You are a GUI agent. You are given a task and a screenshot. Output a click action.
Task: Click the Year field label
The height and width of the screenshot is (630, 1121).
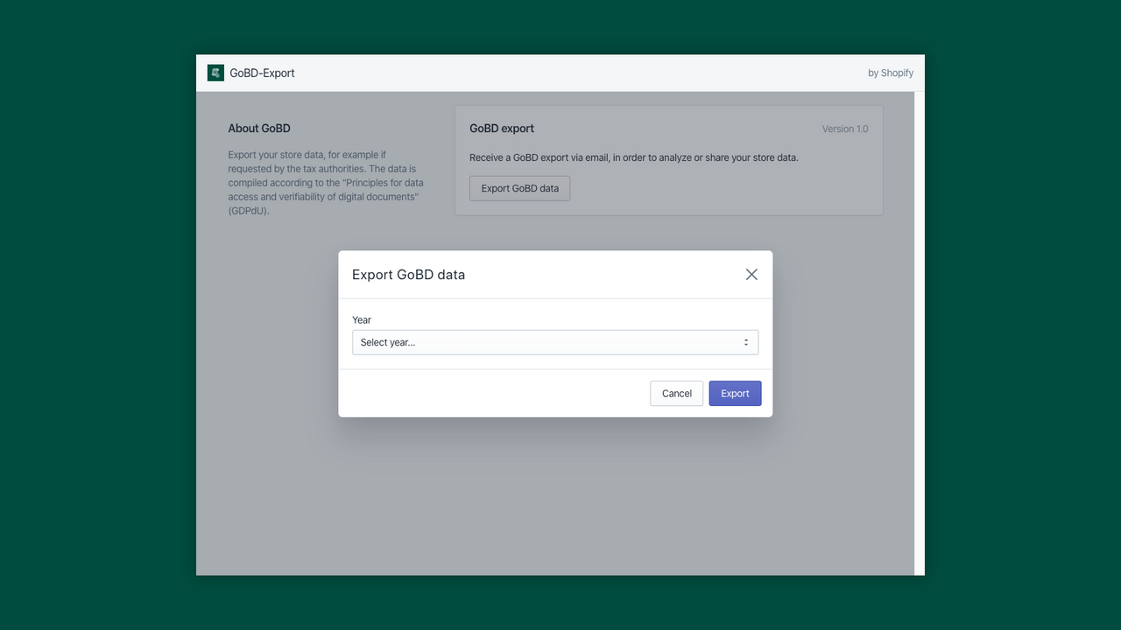(361, 319)
